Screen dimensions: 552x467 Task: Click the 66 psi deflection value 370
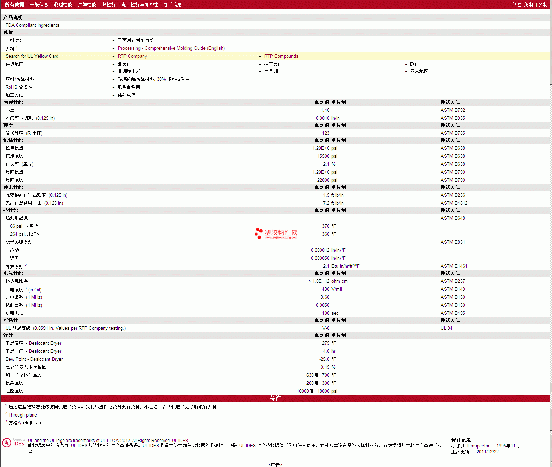(326, 226)
